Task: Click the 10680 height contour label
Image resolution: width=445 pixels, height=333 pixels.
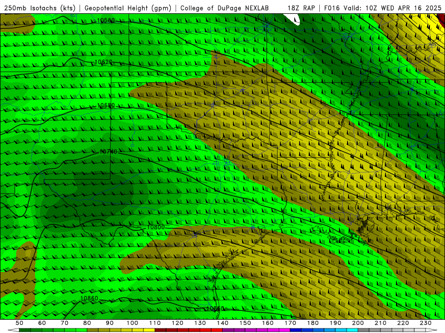Action: coord(106,105)
